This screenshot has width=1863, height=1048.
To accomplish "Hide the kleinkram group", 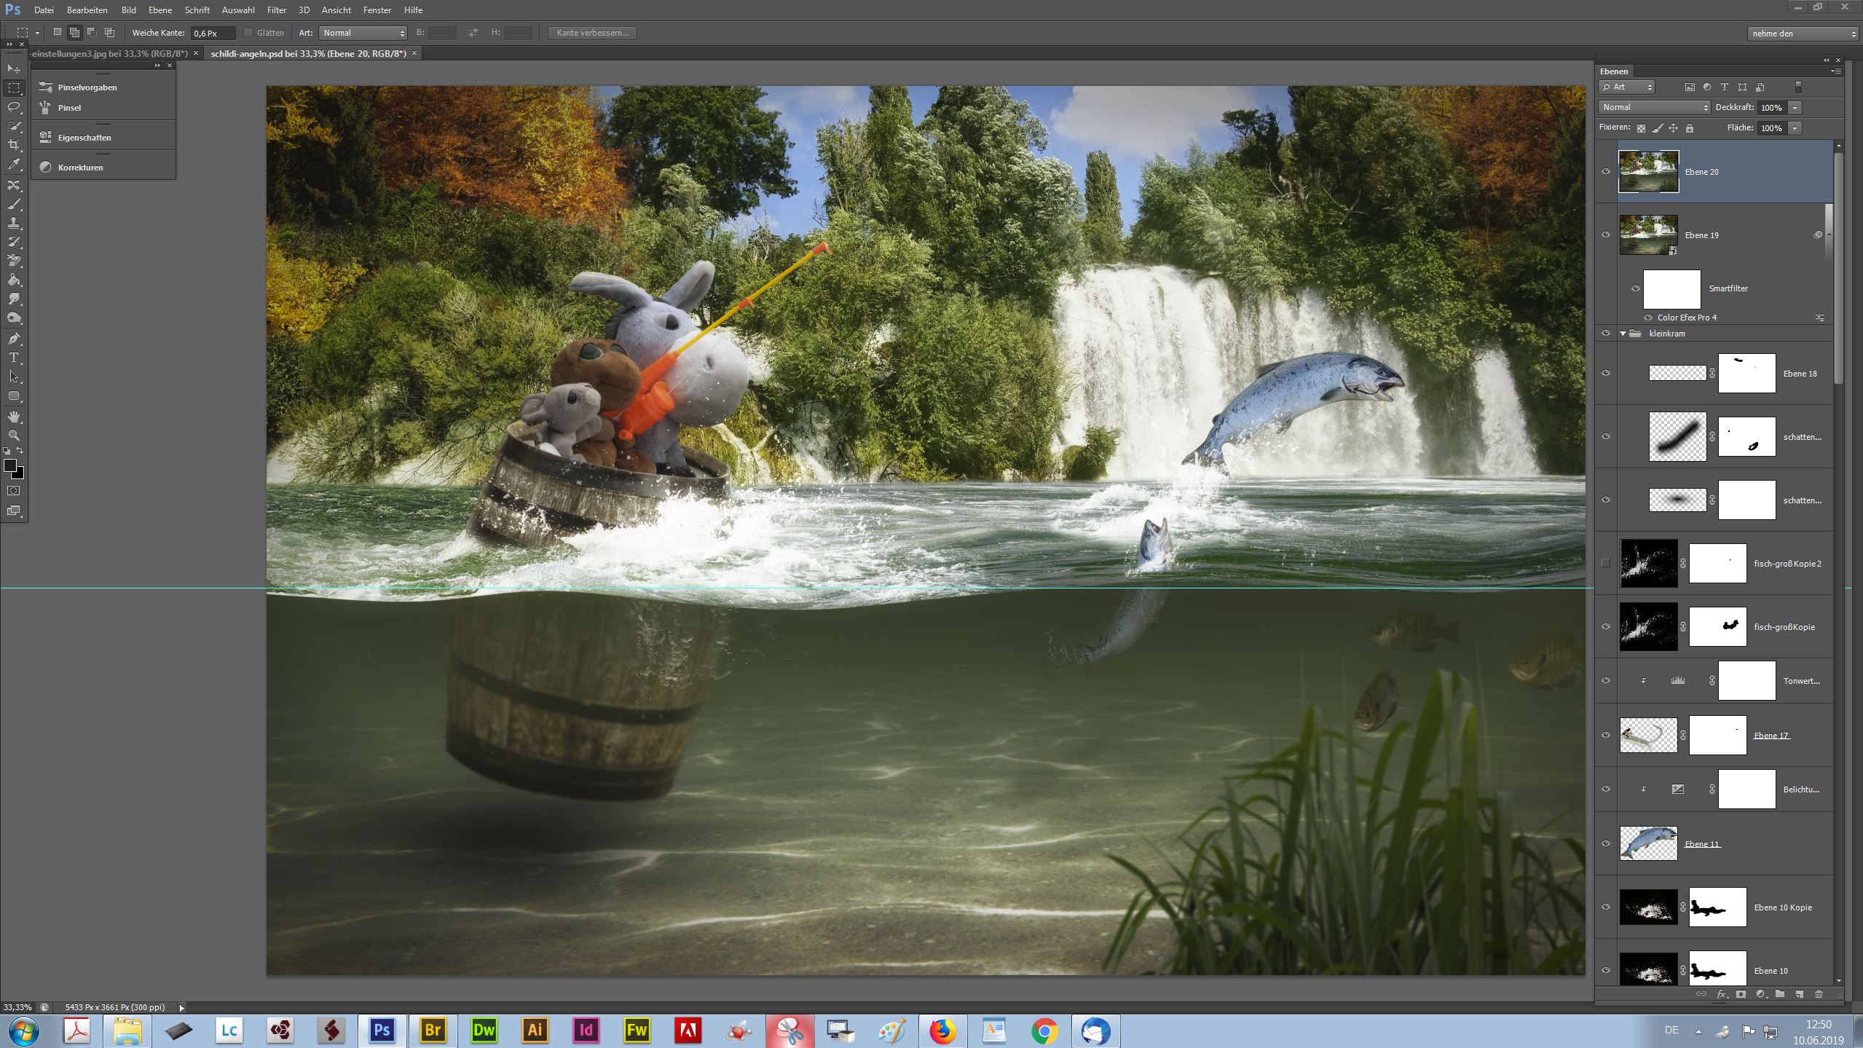I will pyautogui.click(x=1606, y=334).
